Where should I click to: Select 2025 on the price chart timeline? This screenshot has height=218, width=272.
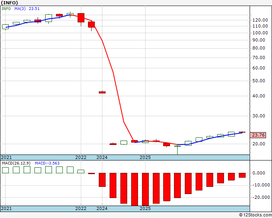(x=145, y=157)
